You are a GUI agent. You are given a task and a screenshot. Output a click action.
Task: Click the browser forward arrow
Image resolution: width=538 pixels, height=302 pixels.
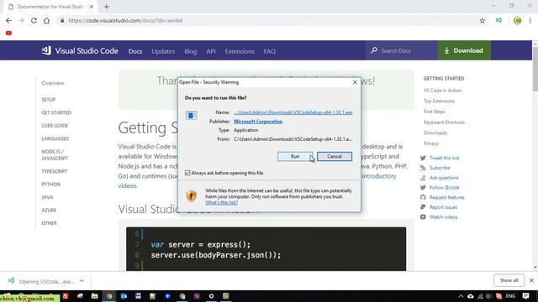21,20
